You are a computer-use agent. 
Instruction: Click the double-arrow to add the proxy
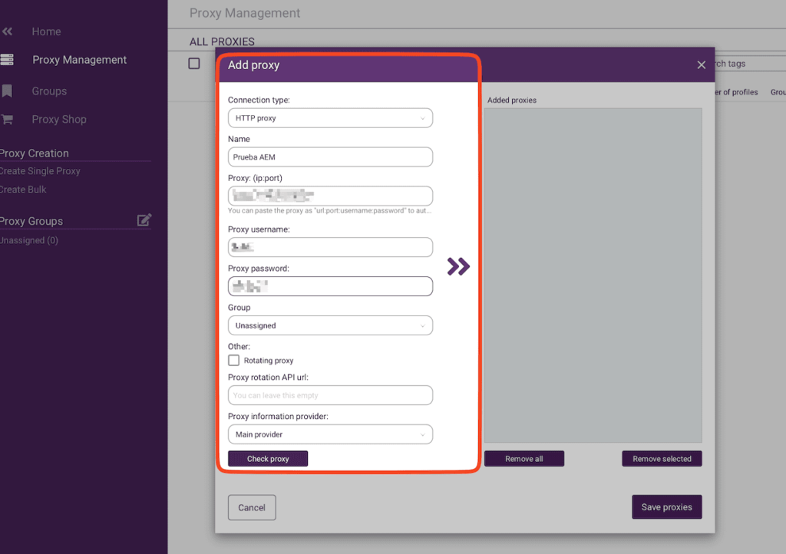tap(458, 266)
